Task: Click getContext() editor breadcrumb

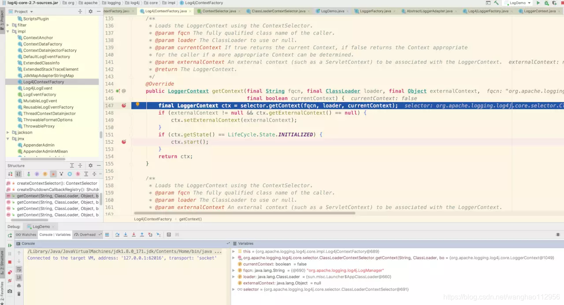Action: [190, 219]
